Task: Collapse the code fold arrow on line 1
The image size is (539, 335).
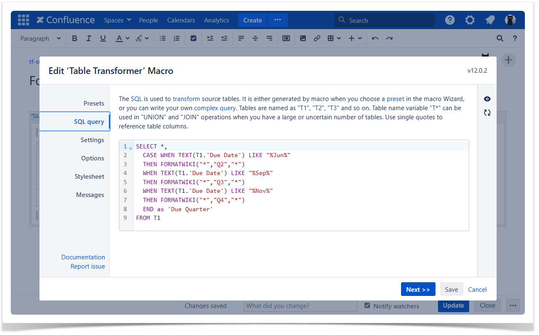Action: pyautogui.click(x=130, y=148)
